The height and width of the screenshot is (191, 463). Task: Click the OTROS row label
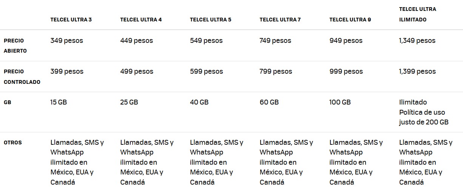click(12, 142)
